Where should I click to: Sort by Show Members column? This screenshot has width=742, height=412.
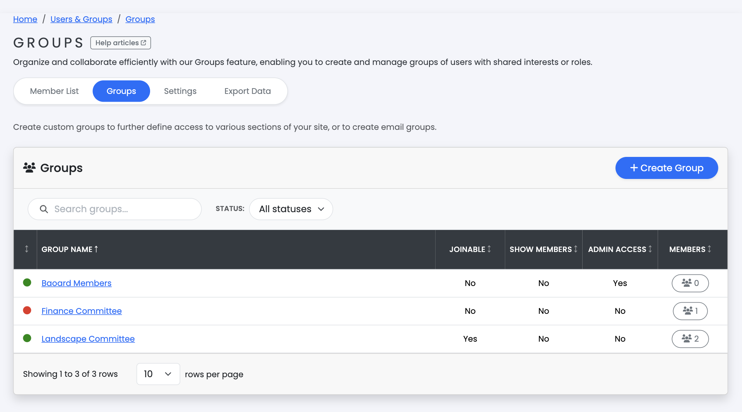pyautogui.click(x=544, y=249)
